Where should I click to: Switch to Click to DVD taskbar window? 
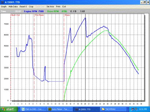(x=33, y=109)
